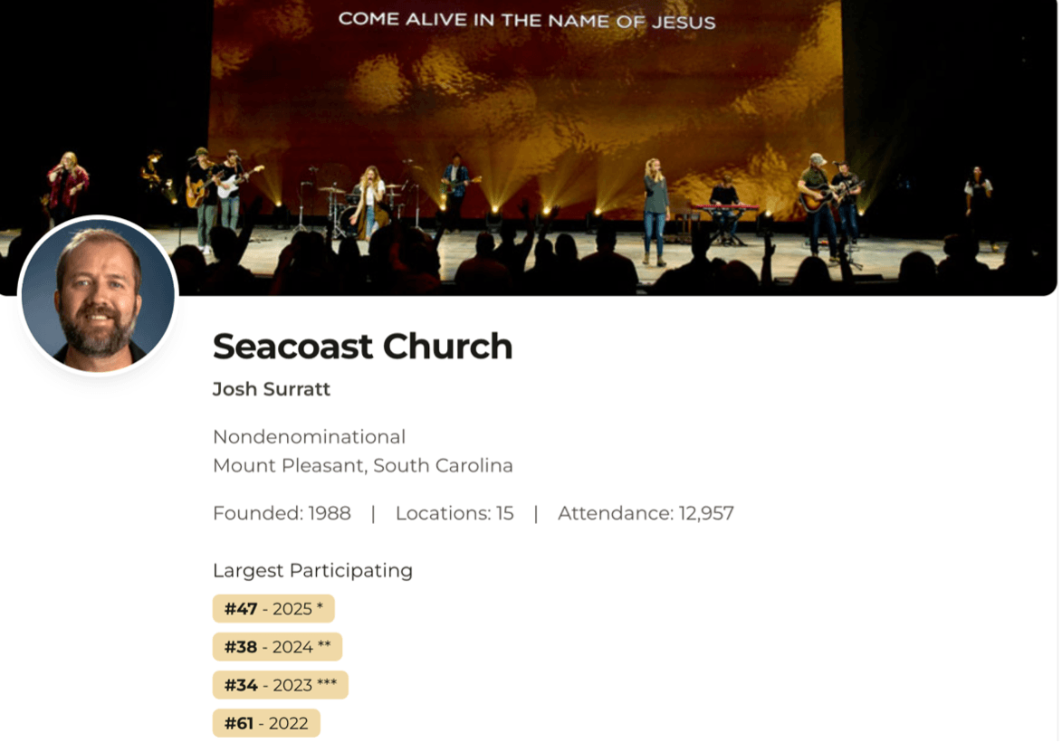This screenshot has height=743, width=1062.
Task: Click Josh Surratt's round profile photo
Action: point(98,295)
